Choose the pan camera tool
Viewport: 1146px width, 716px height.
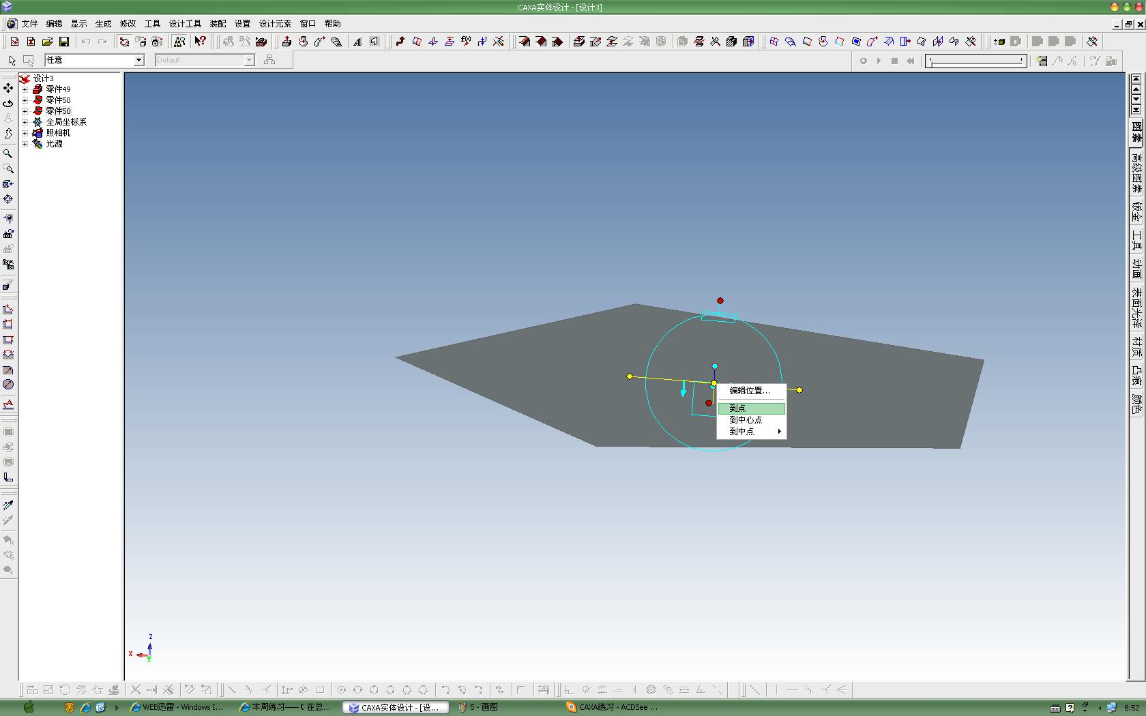(8, 89)
